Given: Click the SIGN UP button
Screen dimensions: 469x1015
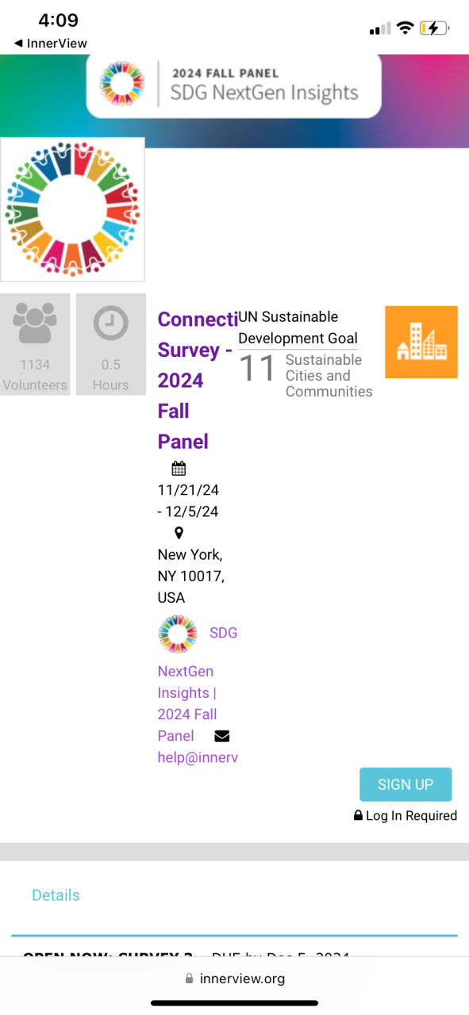Looking at the screenshot, I should tap(406, 784).
